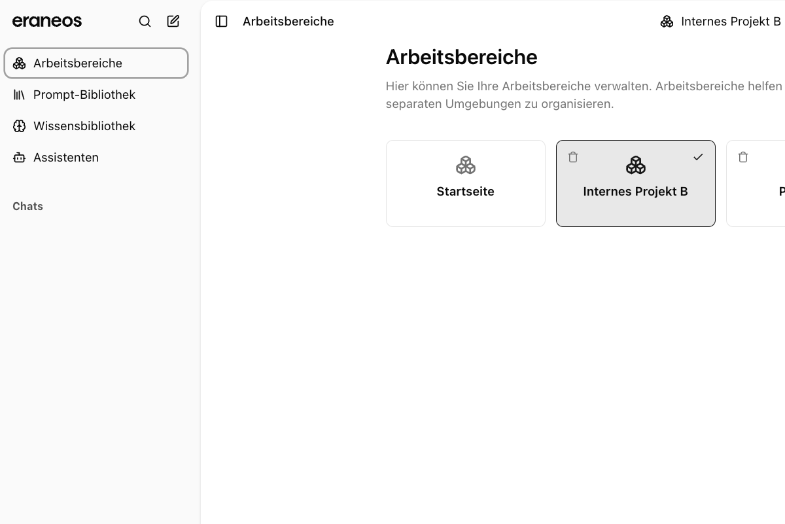
Task: Collapse the sidebar using the panel icon
Action: click(x=221, y=21)
